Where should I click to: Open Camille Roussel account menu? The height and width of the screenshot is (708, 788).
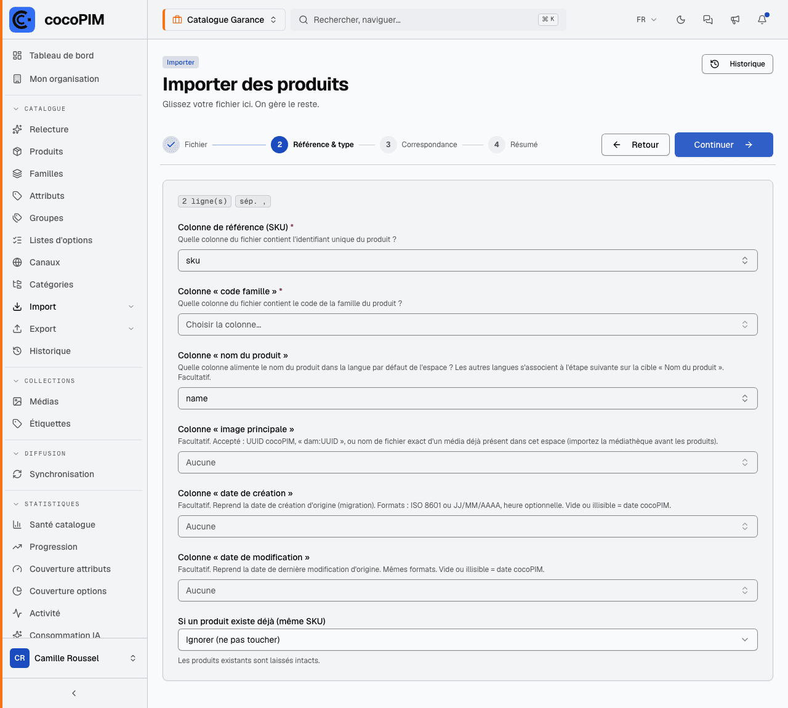[x=74, y=658]
